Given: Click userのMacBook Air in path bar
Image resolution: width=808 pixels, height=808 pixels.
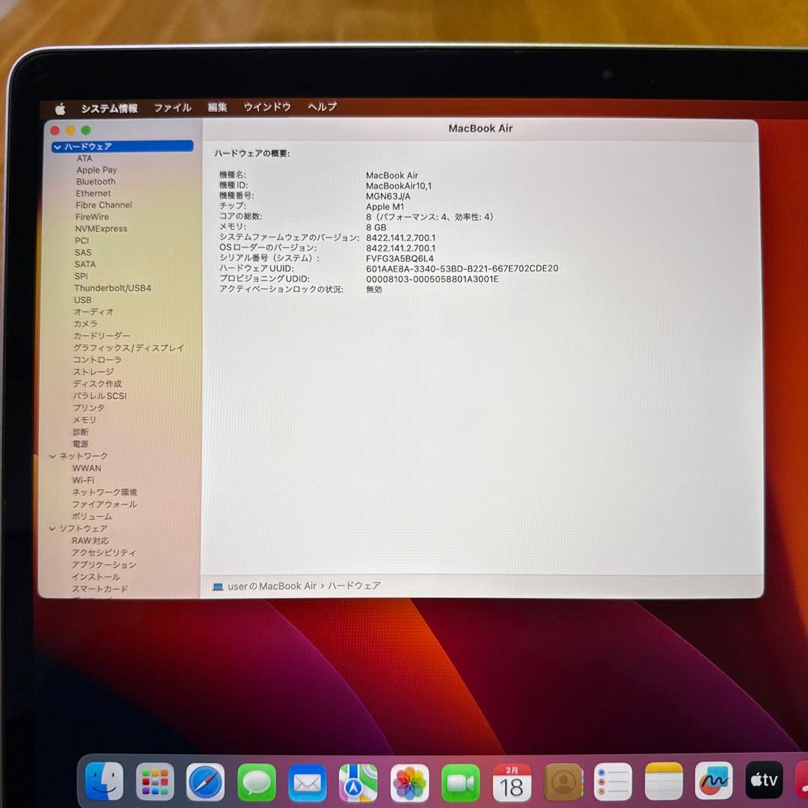Looking at the screenshot, I should [x=272, y=587].
